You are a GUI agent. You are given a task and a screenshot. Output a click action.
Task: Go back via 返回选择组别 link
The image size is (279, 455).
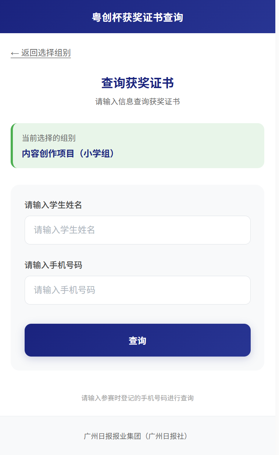[x=46, y=53]
